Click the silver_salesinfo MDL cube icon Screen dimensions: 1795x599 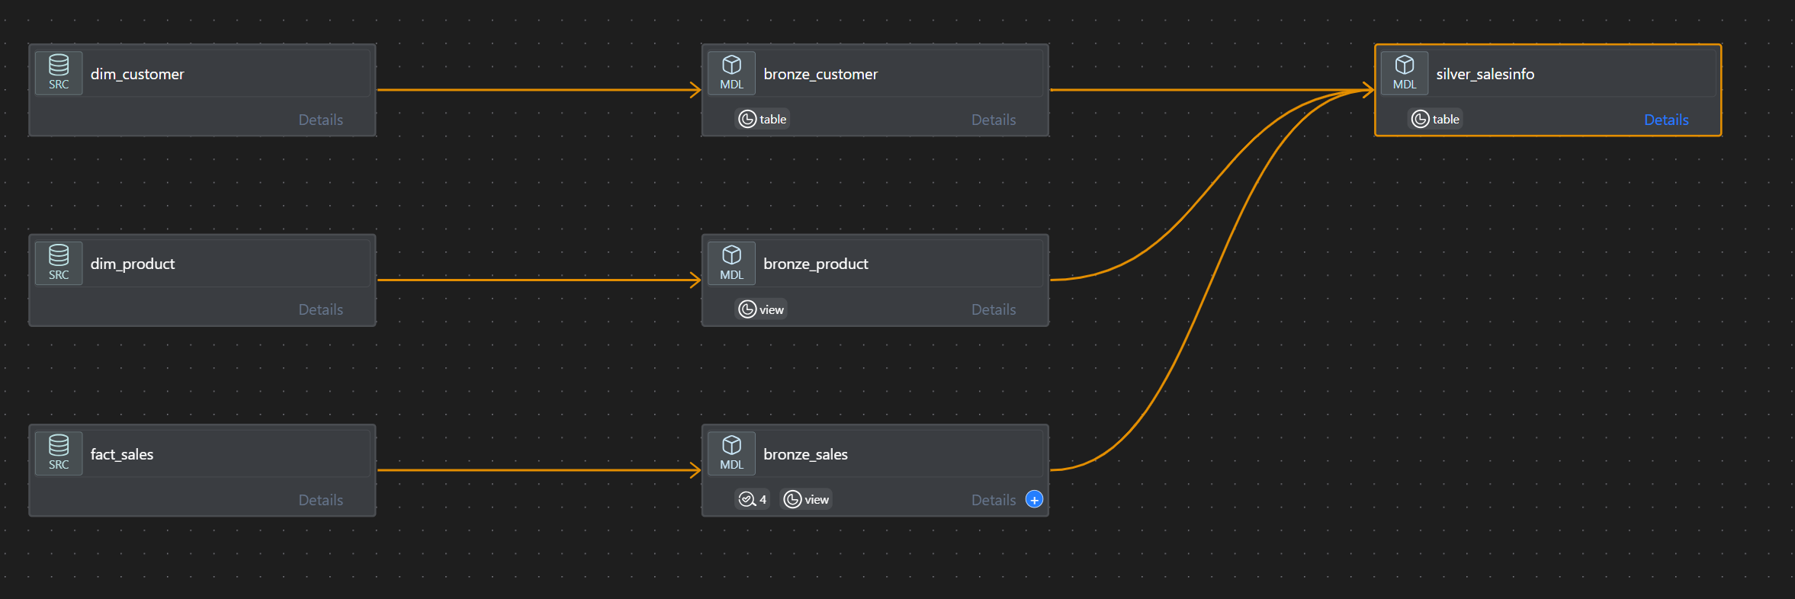pos(1404,72)
